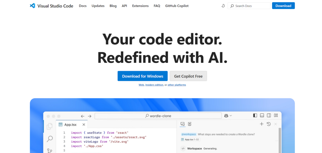Open the other platforms link
The height and width of the screenshot is (153, 322).
click(177, 85)
